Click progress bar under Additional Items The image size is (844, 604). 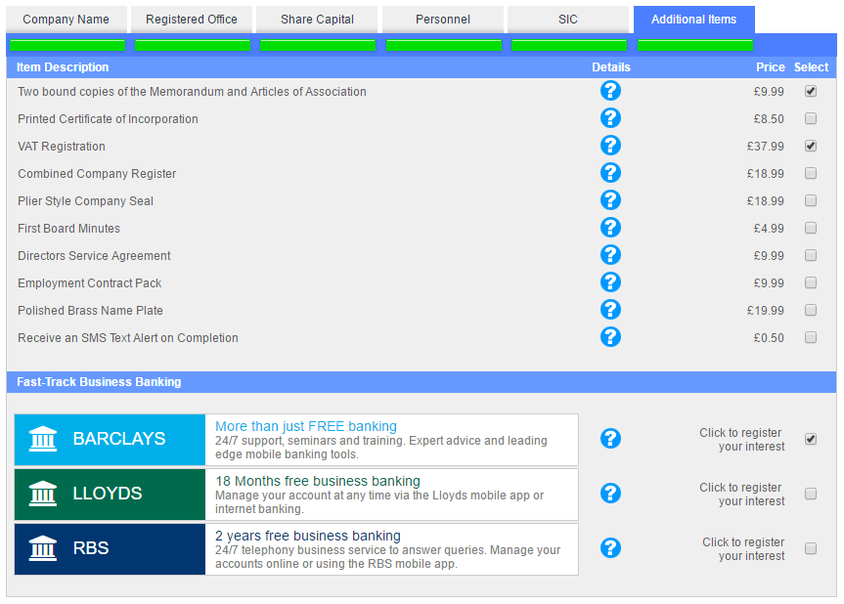tap(695, 45)
